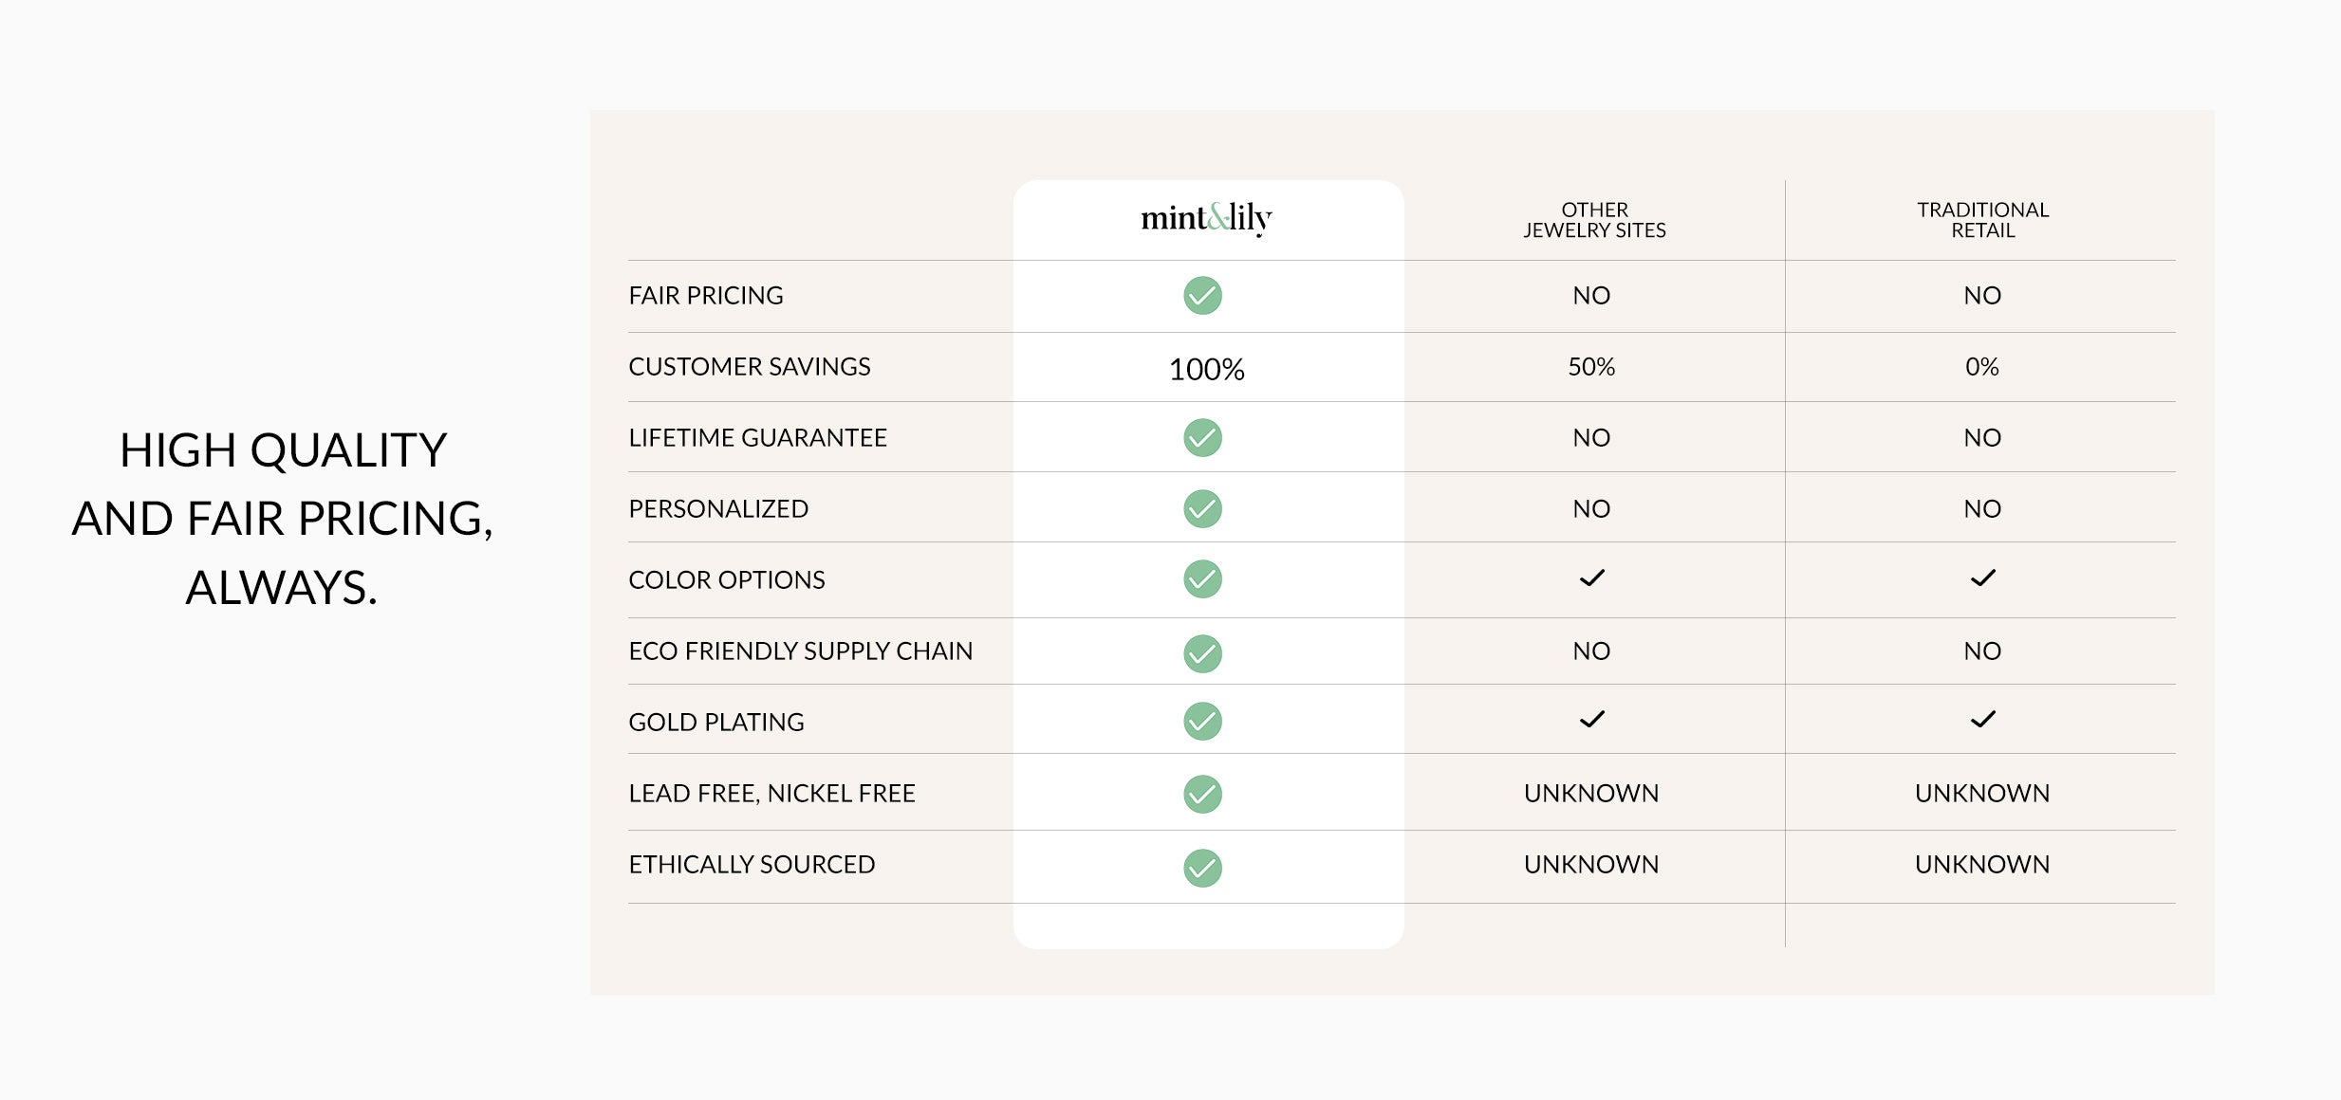Click the Customer Savings row label
2341x1100 pixels.
click(749, 366)
